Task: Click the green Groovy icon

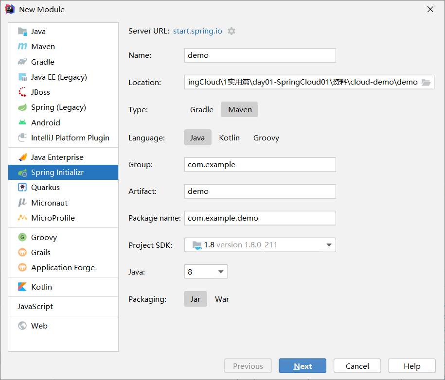Action: pos(22,237)
